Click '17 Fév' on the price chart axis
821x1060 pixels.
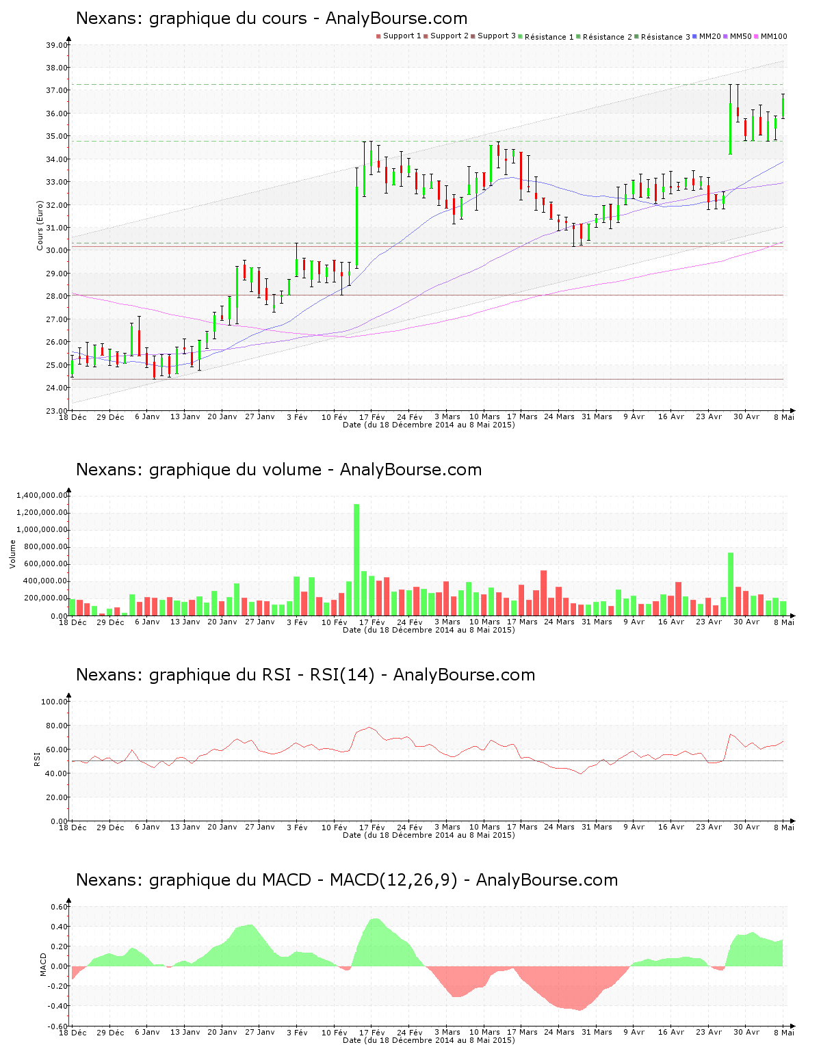(x=372, y=417)
